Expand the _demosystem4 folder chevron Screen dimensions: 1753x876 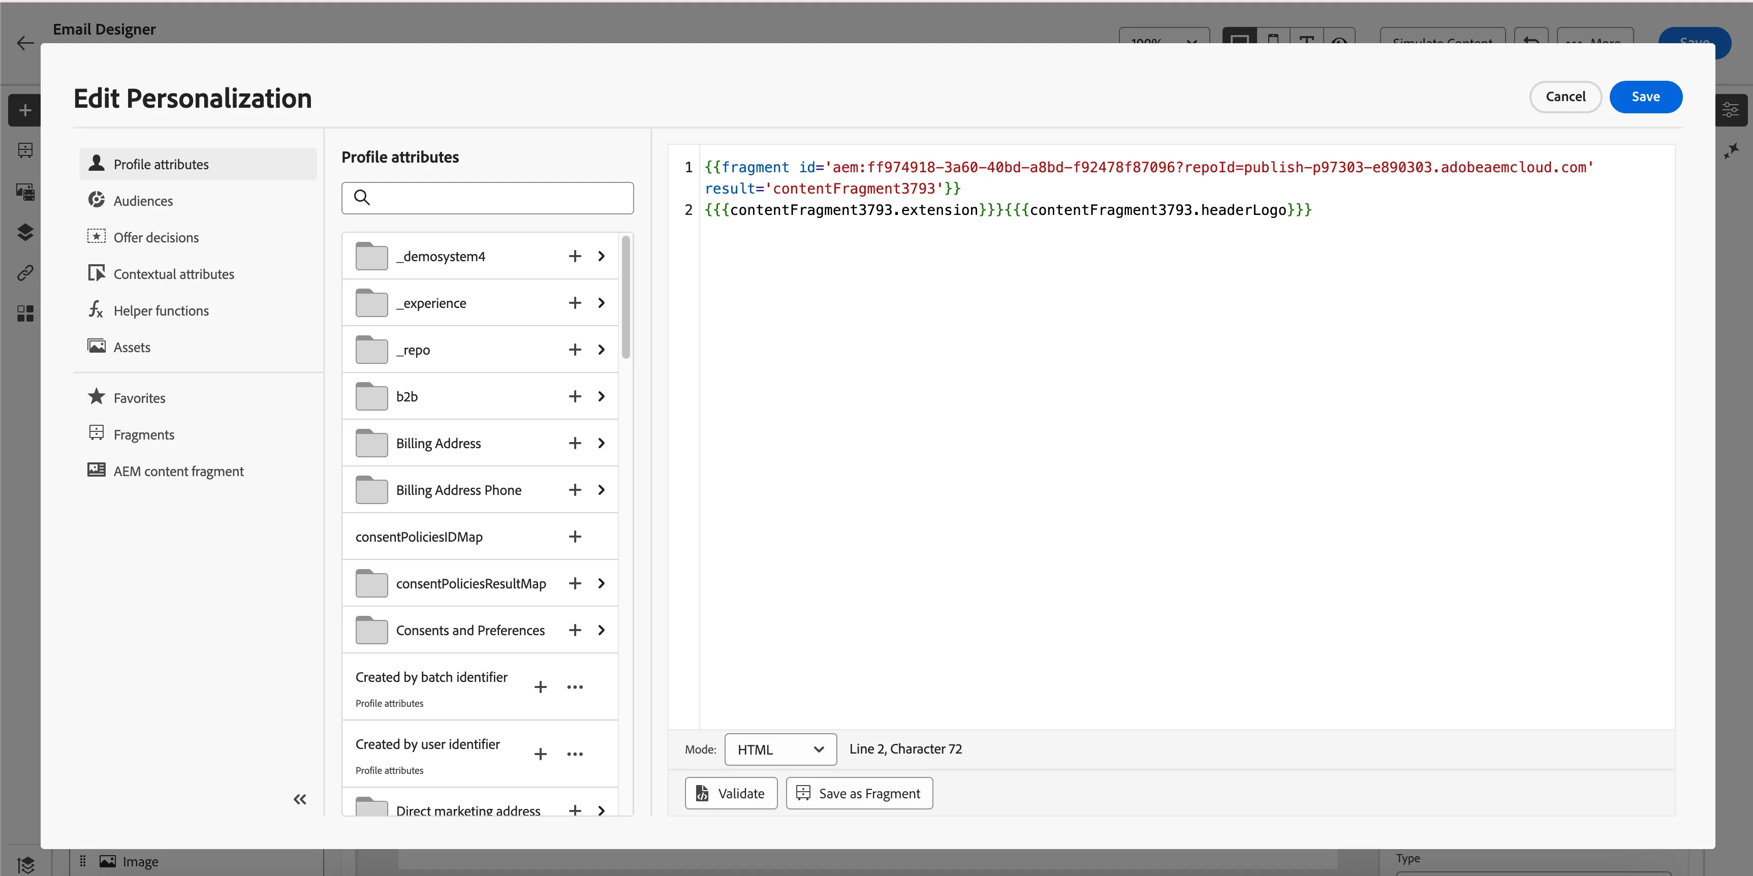point(602,256)
